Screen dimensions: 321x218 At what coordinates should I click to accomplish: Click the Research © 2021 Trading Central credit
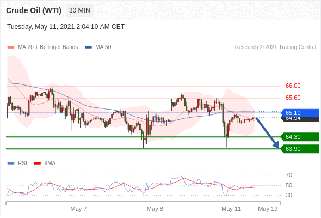(275, 47)
